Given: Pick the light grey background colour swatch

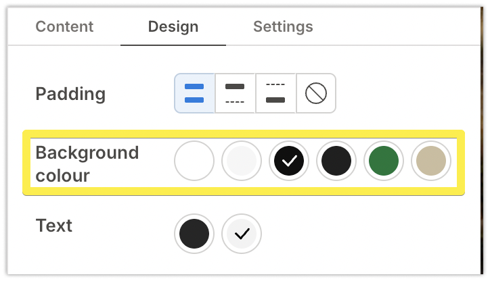Looking at the screenshot, I should click(242, 161).
